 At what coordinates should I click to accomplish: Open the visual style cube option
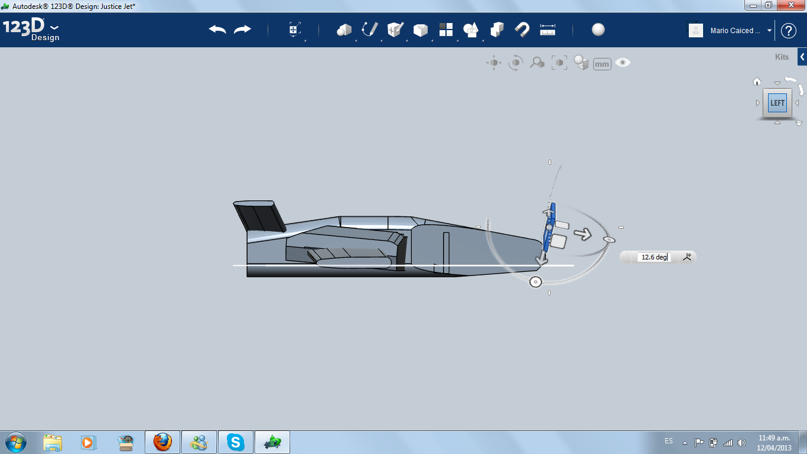(x=581, y=63)
